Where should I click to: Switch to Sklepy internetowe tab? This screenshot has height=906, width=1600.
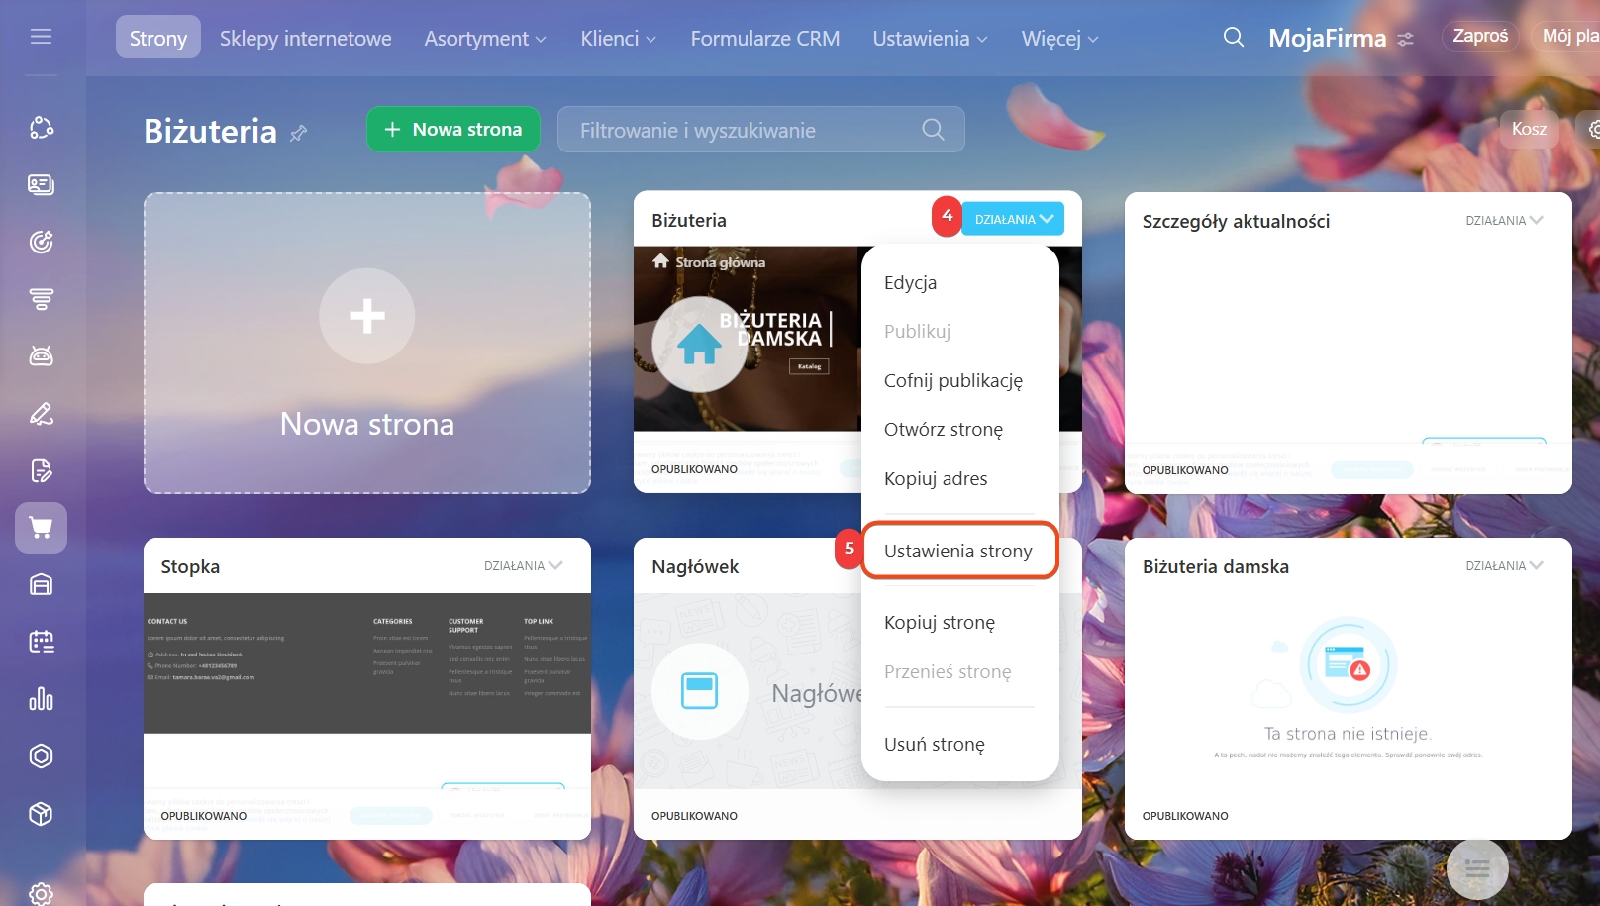coord(305,39)
